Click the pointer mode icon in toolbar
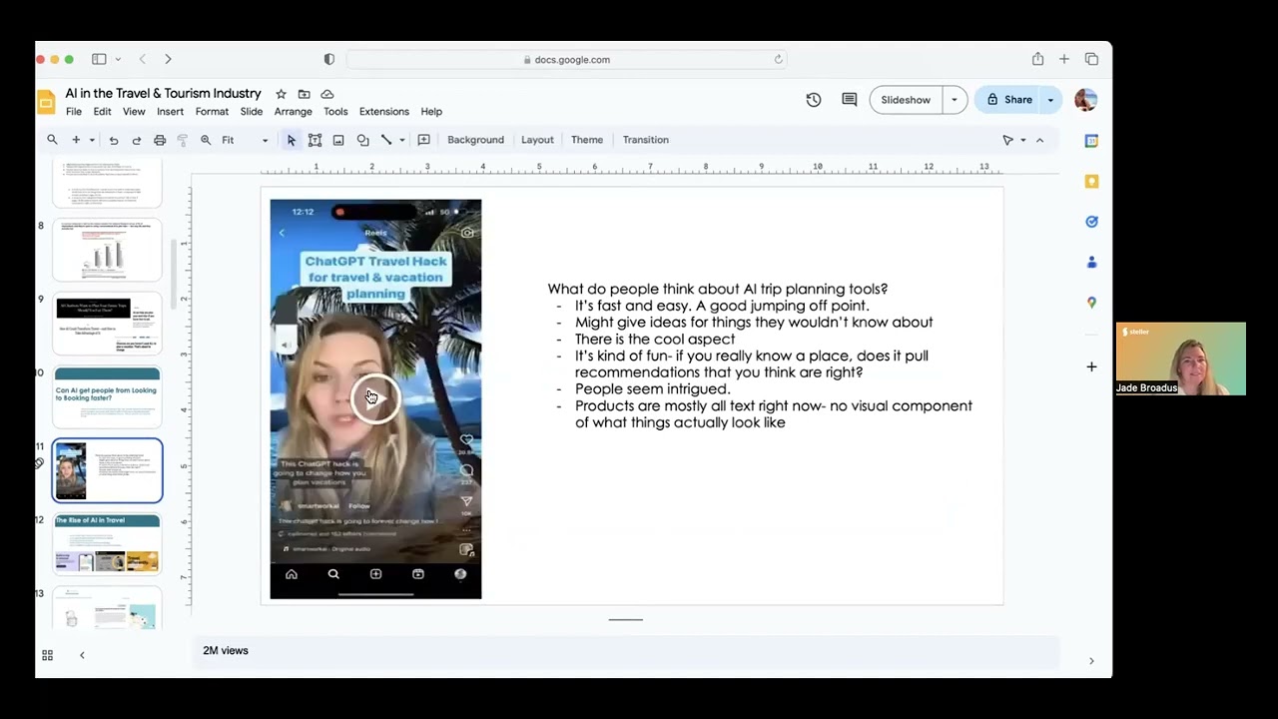This screenshot has height=719, width=1278. (x=1008, y=140)
